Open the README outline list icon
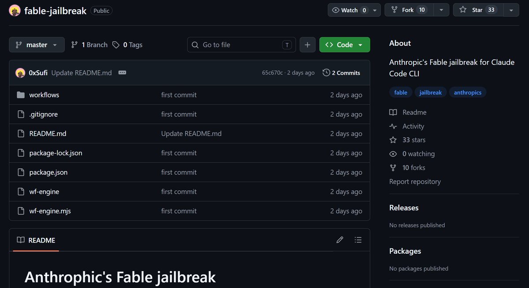Screen dimensions: 529x288 pos(358,240)
